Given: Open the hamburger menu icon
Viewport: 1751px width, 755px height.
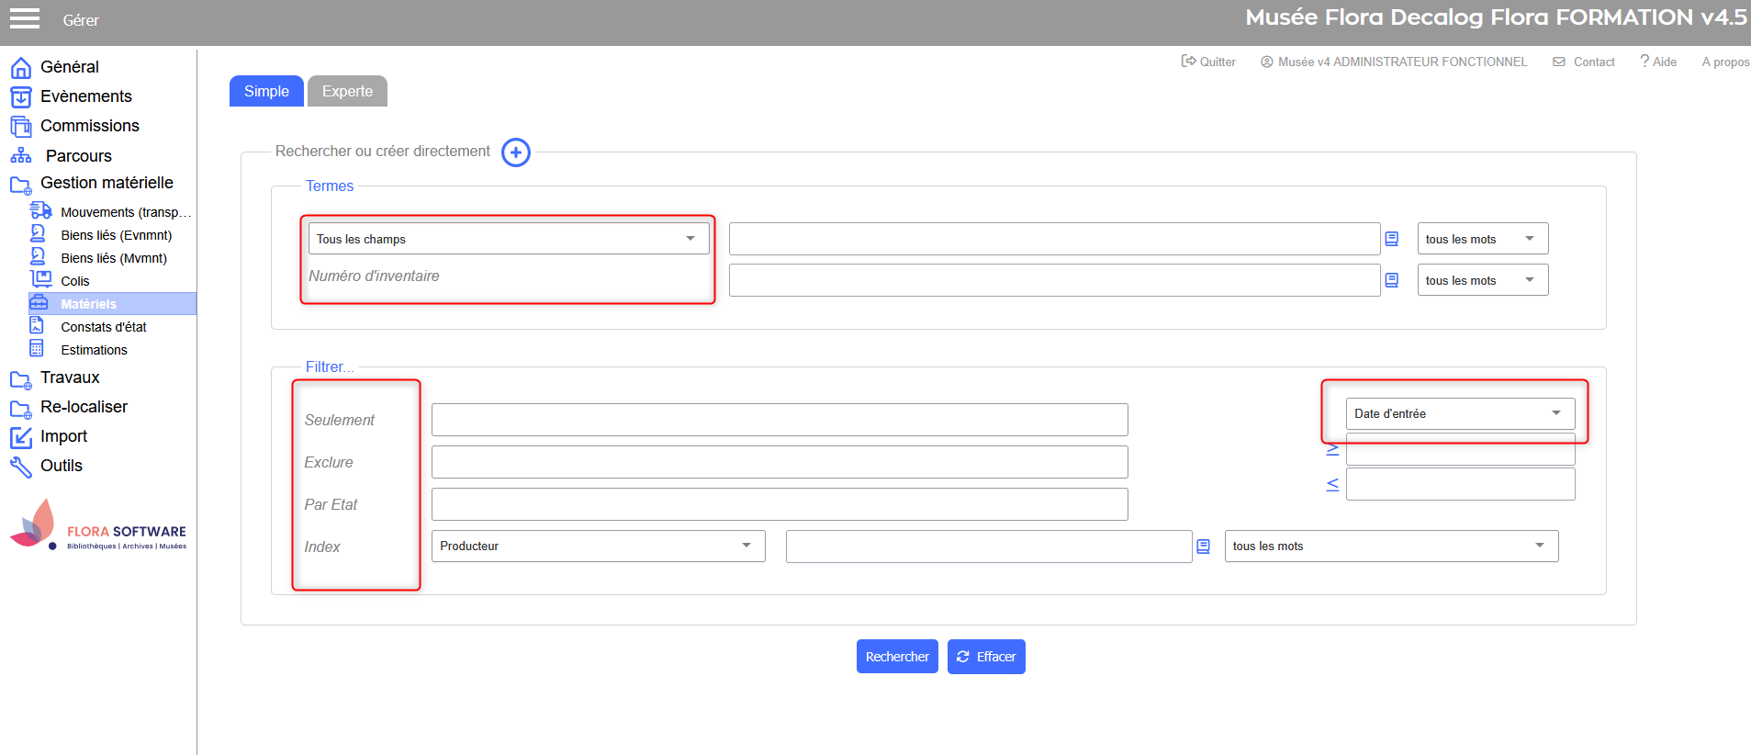Looking at the screenshot, I should pyautogui.click(x=25, y=19).
